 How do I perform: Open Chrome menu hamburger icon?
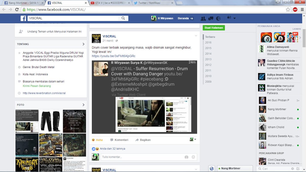click(x=302, y=9)
